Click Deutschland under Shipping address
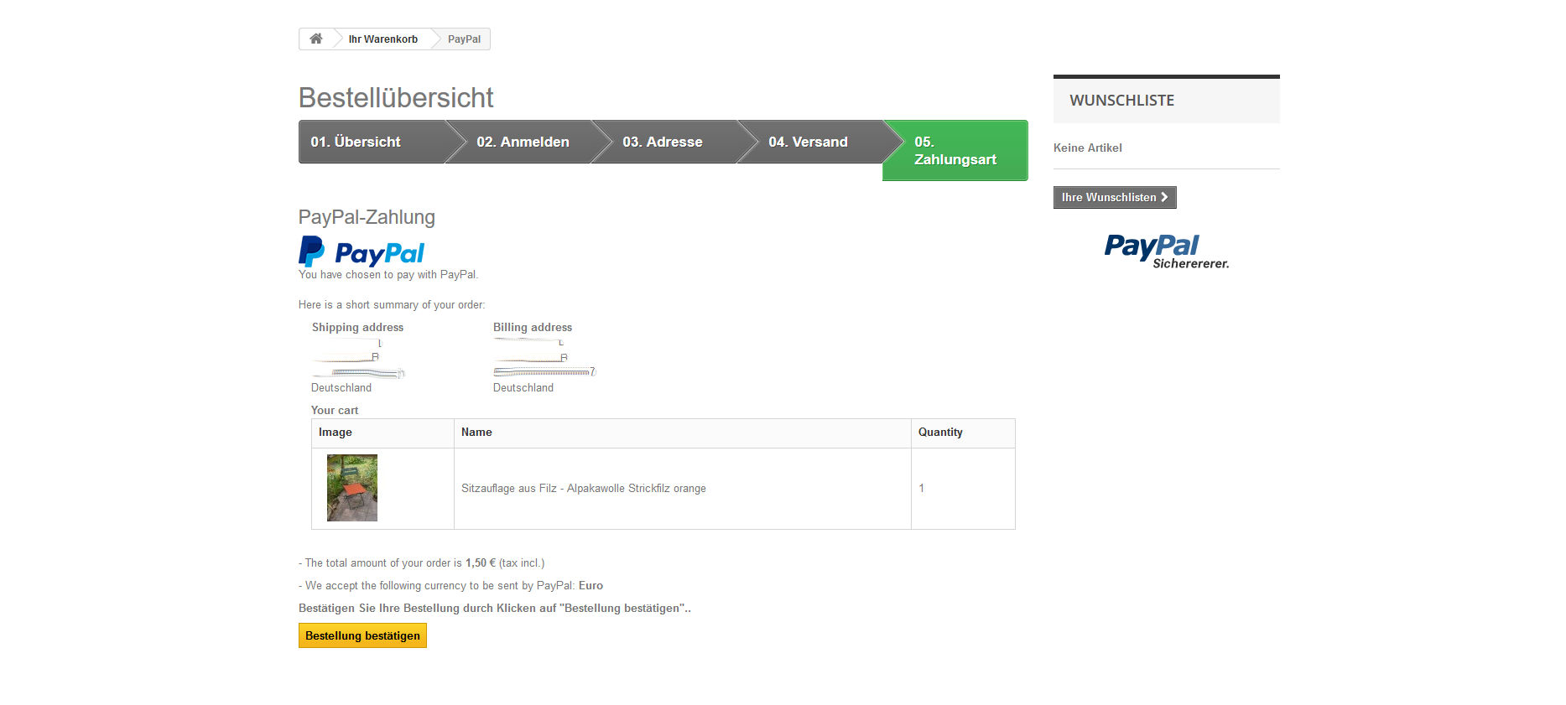The width and height of the screenshot is (1566, 705). tap(341, 388)
